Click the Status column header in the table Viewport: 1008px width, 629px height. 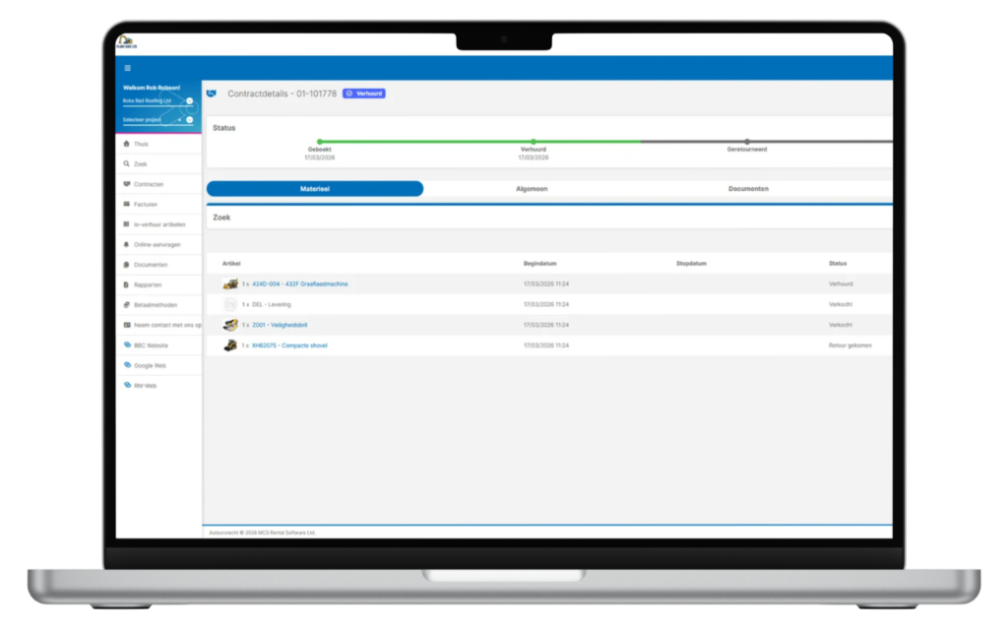[838, 264]
